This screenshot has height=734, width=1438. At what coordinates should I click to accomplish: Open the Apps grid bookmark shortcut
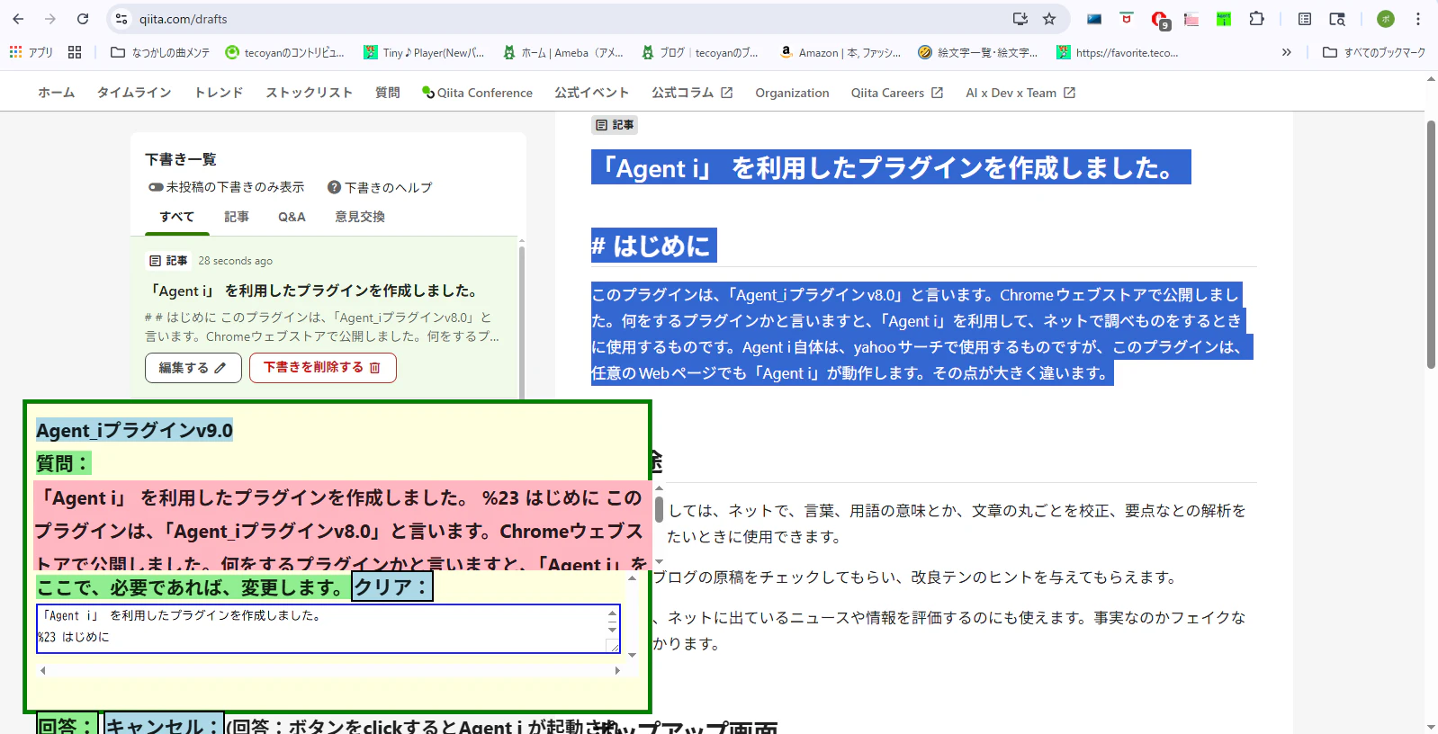(31, 52)
